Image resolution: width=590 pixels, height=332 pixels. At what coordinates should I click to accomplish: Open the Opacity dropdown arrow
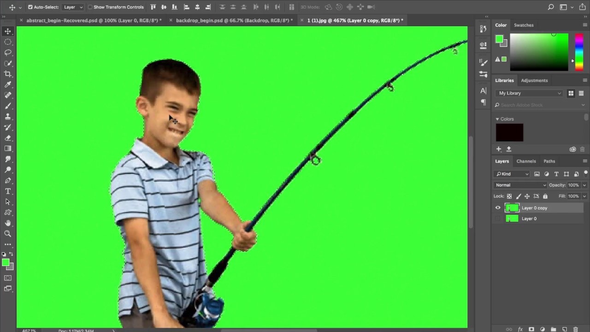(584, 185)
